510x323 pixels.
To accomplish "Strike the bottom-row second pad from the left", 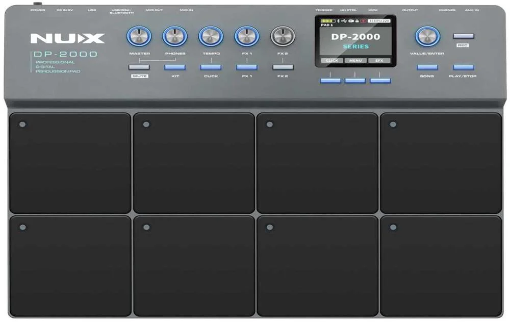I will point(194,266).
